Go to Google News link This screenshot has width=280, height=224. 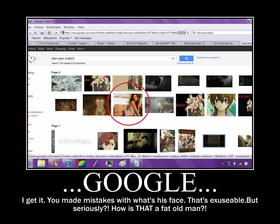pyautogui.click(x=50, y=49)
